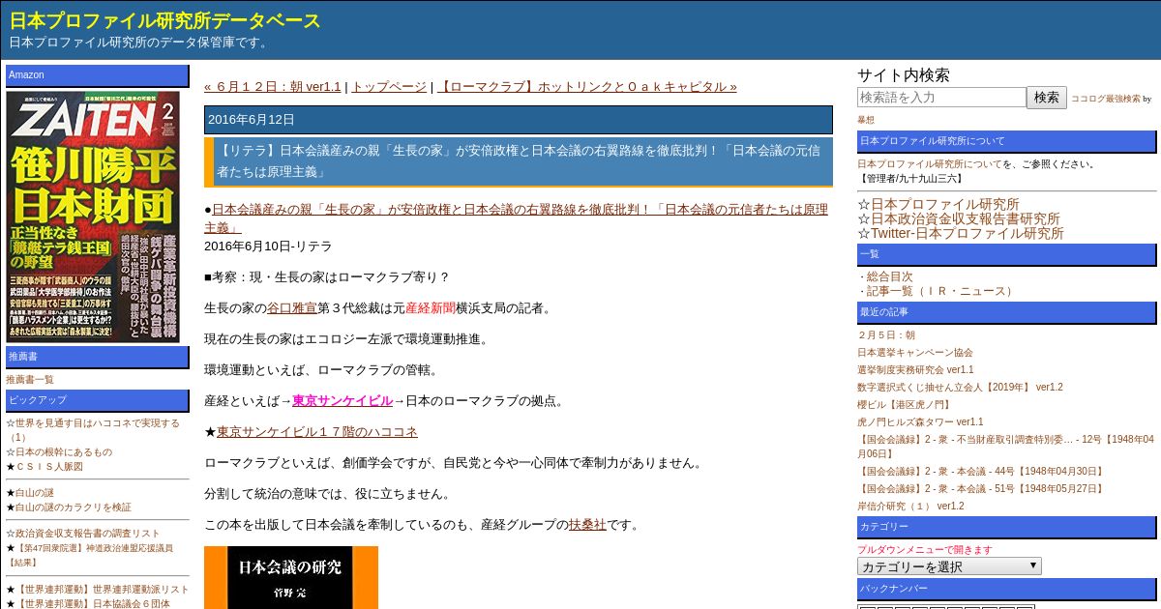Click the ピックアップ sidebar heading
Viewport: 1161px width, 609px height.
(98, 400)
